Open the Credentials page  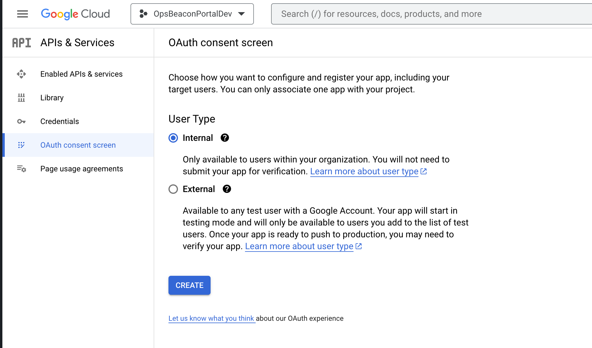click(x=78, y=121)
